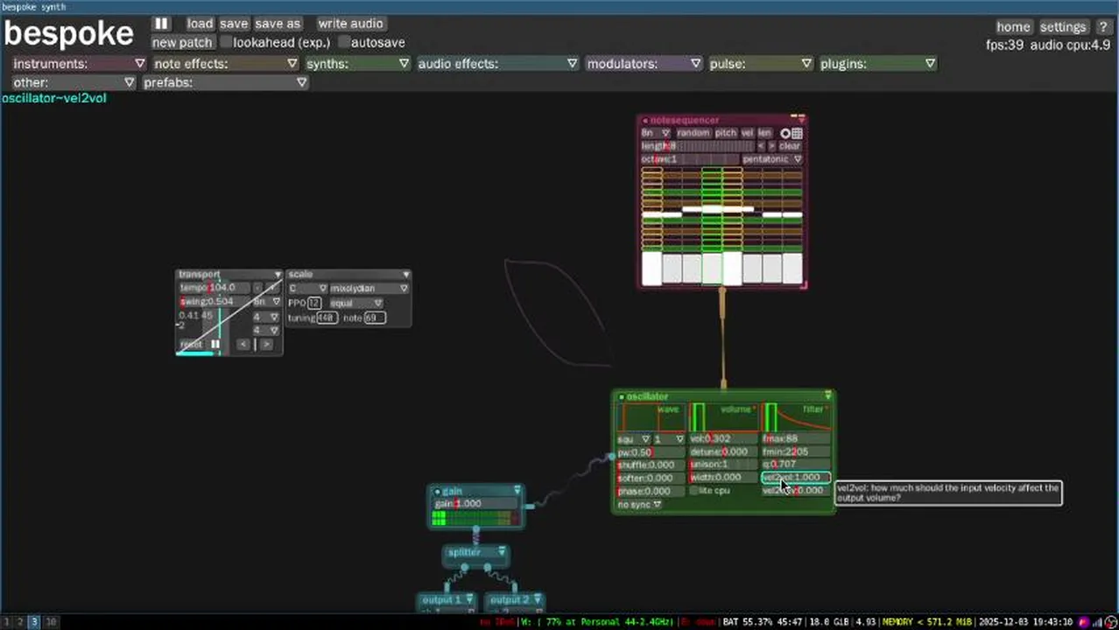
Task: Toggle the gain module enable indicator
Action: point(438,492)
